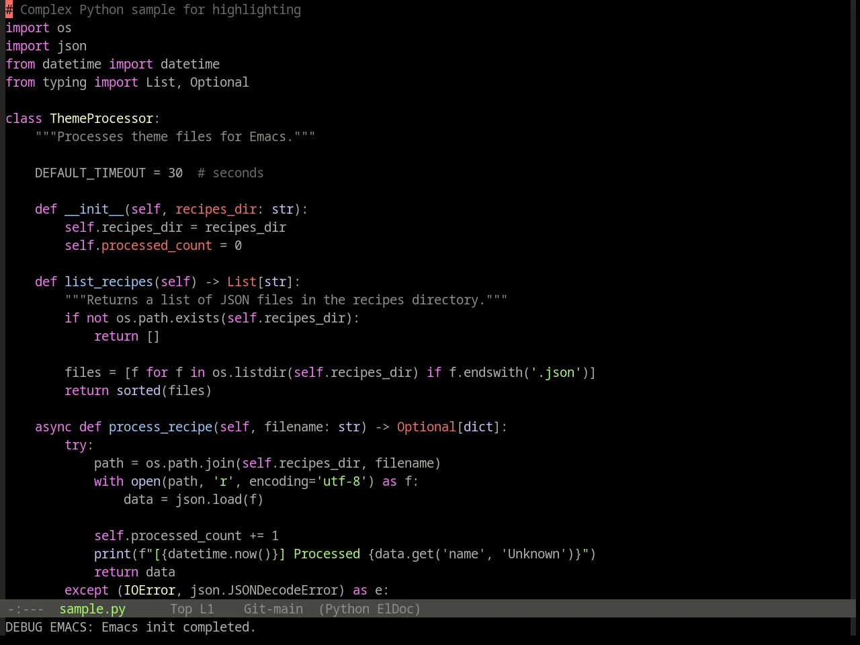Click 'self.processed_count += 1' line
This screenshot has width=860, height=645.
coord(186,535)
